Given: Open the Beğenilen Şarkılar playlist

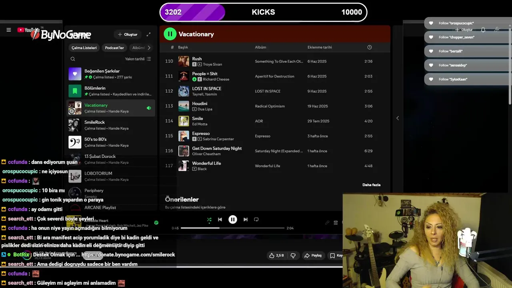Looking at the screenshot, I should (x=110, y=74).
